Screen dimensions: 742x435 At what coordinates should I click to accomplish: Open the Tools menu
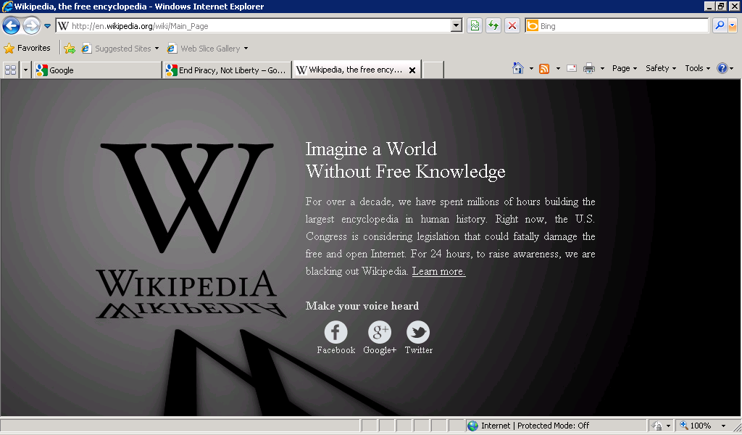click(698, 68)
